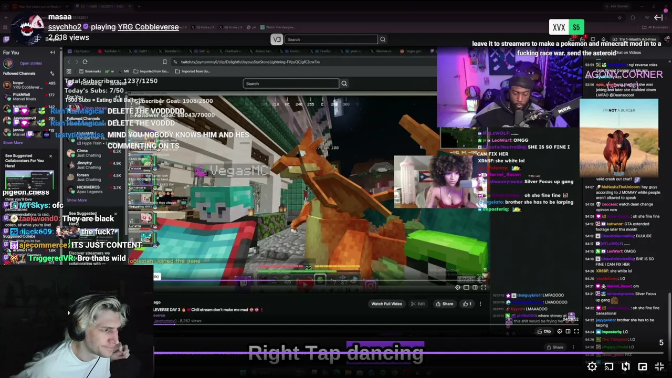
Task: Open more options beside lower Share
Action: [x=573, y=347]
